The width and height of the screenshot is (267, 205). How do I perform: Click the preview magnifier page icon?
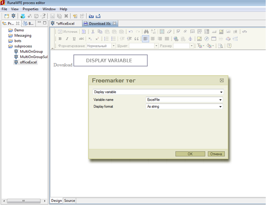pyautogui.click(x=220, y=46)
